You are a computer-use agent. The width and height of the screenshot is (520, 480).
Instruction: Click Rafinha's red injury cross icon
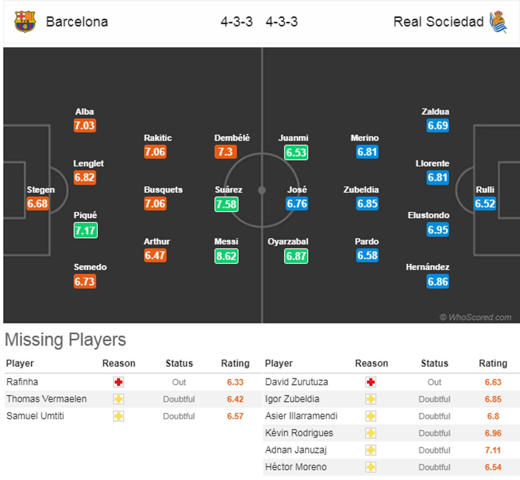pyautogui.click(x=119, y=382)
